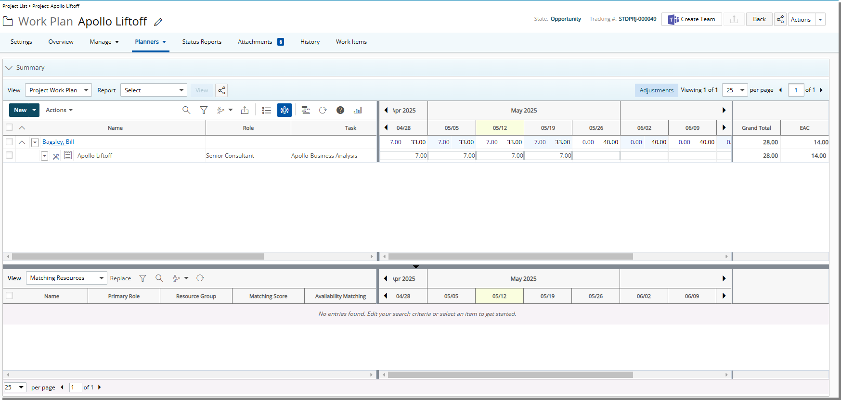
Task: Toggle the highlighted resources view icon
Action: pos(285,110)
